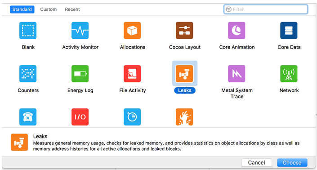Choose the blue telephone template icon
The image size is (317, 170).
tap(28, 117)
